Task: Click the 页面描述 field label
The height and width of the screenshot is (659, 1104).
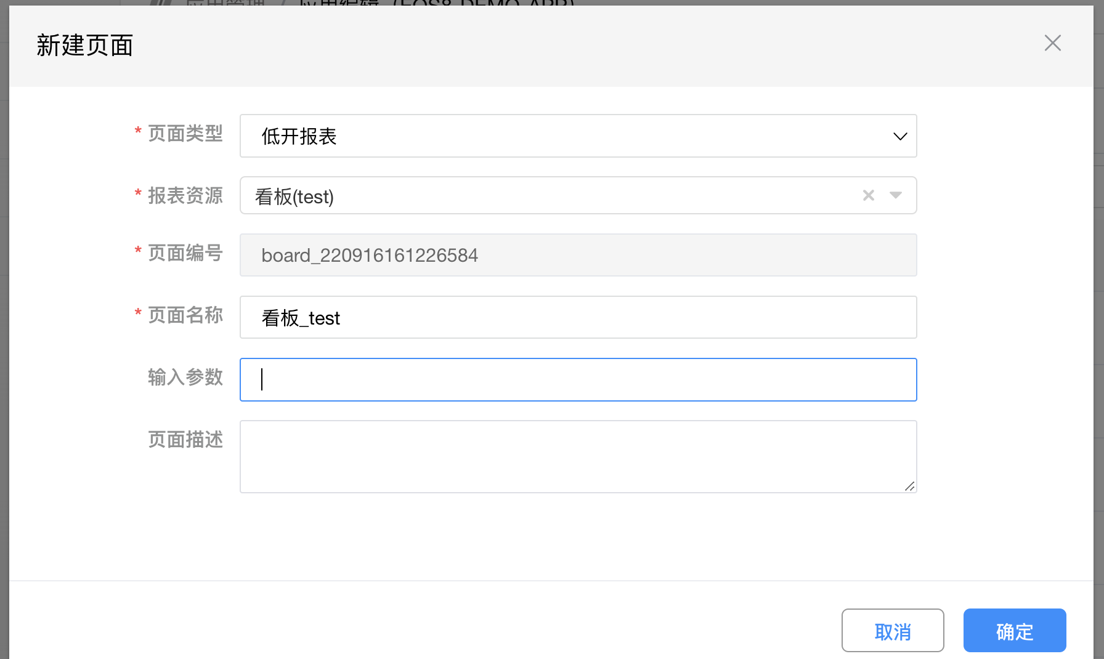Action: point(185,440)
